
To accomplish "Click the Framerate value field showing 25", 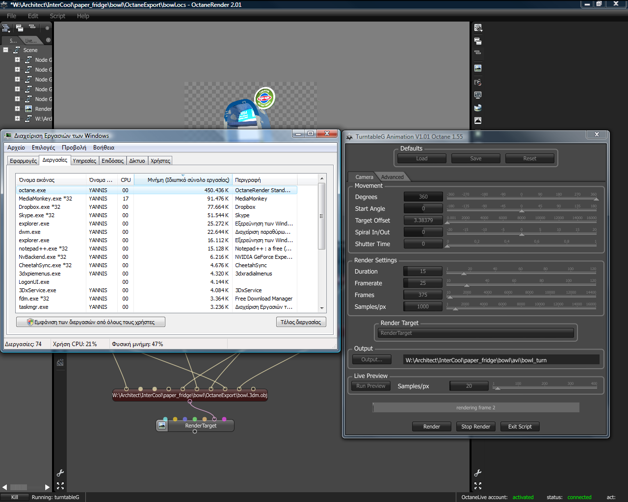I will (x=423, y=283).
